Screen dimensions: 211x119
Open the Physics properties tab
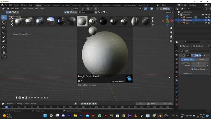pyautogui.click(x=177, y=88)
